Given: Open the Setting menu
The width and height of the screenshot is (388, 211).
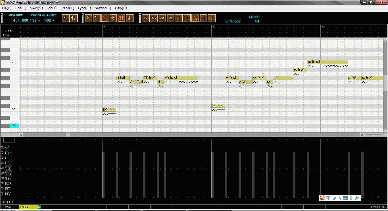Looking at the screenshot, I should click(103, 8).
